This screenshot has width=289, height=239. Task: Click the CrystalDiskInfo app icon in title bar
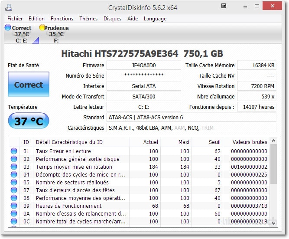tap(9, 7)
